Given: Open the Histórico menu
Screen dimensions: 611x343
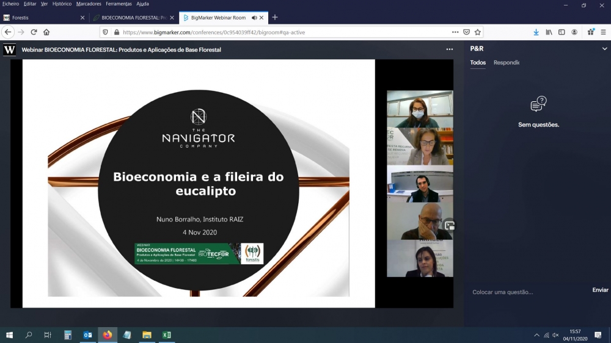Looking at the screenshot, I should point(62,4).
